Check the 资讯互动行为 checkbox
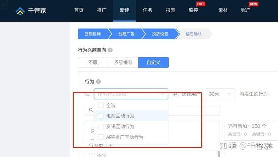Screen dimensions: 278x157 pos(101,127)
